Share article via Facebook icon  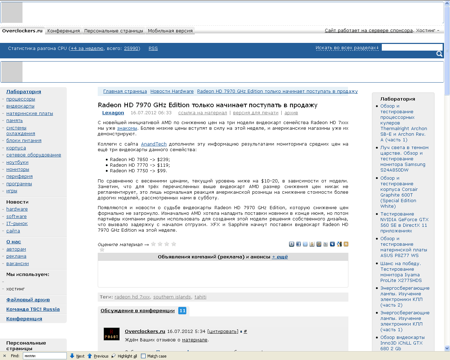(298, 244)
